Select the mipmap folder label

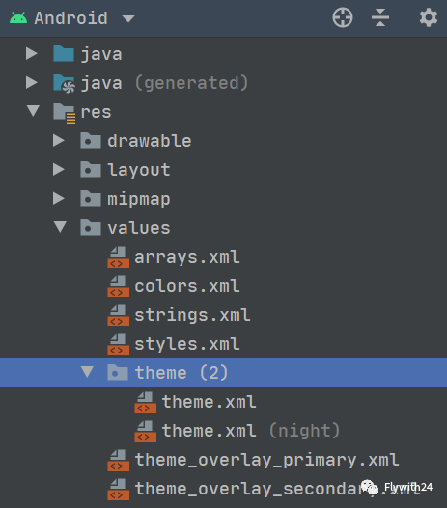pos(139,199)
